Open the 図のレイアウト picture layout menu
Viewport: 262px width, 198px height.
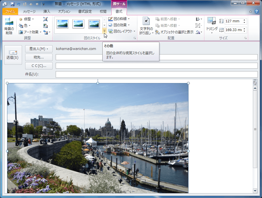(x=122, y=31)
